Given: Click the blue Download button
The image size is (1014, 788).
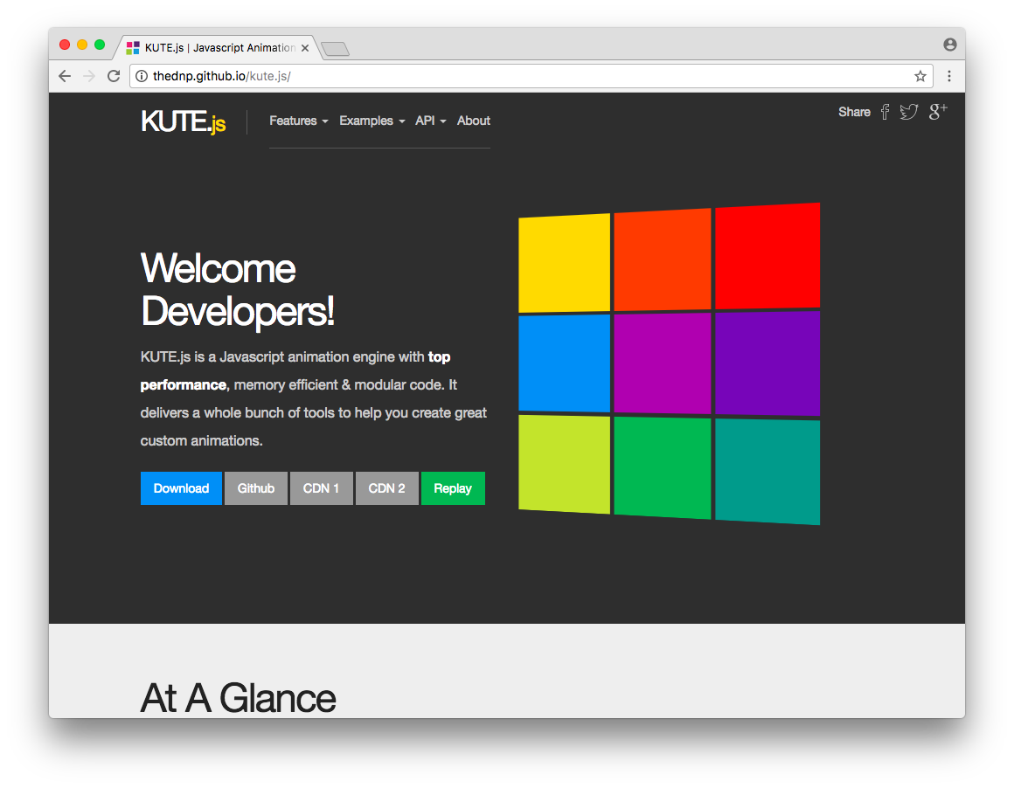Looking at the screenshot, I should pyautogui.click(x=181, y=488).
